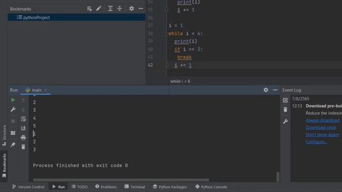Collapse all in Bookmarks panel
This screenshot has width=342, height=192.
[120, 9]
